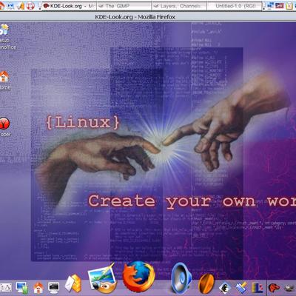
Task: Click the leftmost penguin dock icon
Action: (x=5, y=288)
